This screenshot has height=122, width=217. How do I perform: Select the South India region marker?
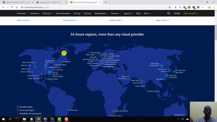pyautogui.click(x=144, y=86)
